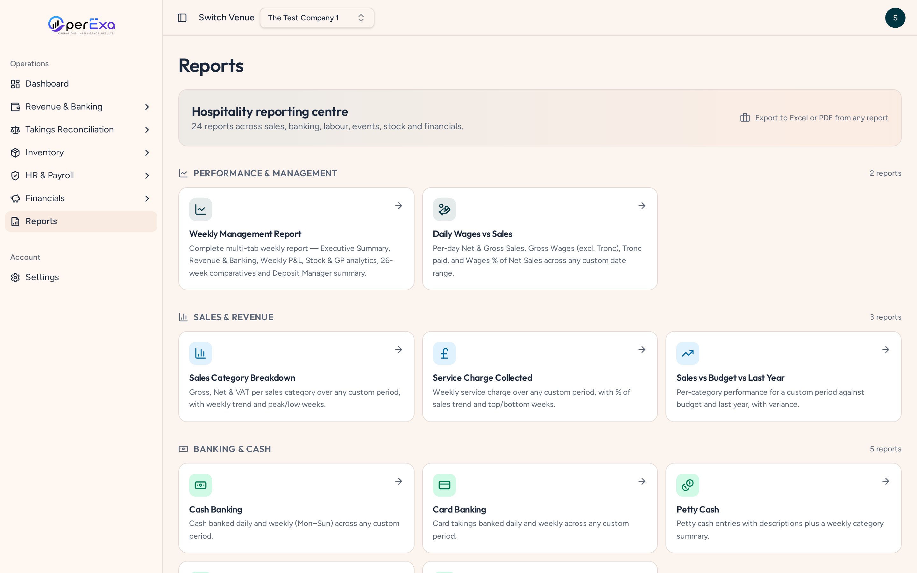Screen dimensions: 917x573
Task: Click the Petty Cash coins icon
Action: (x=688, y=485)
